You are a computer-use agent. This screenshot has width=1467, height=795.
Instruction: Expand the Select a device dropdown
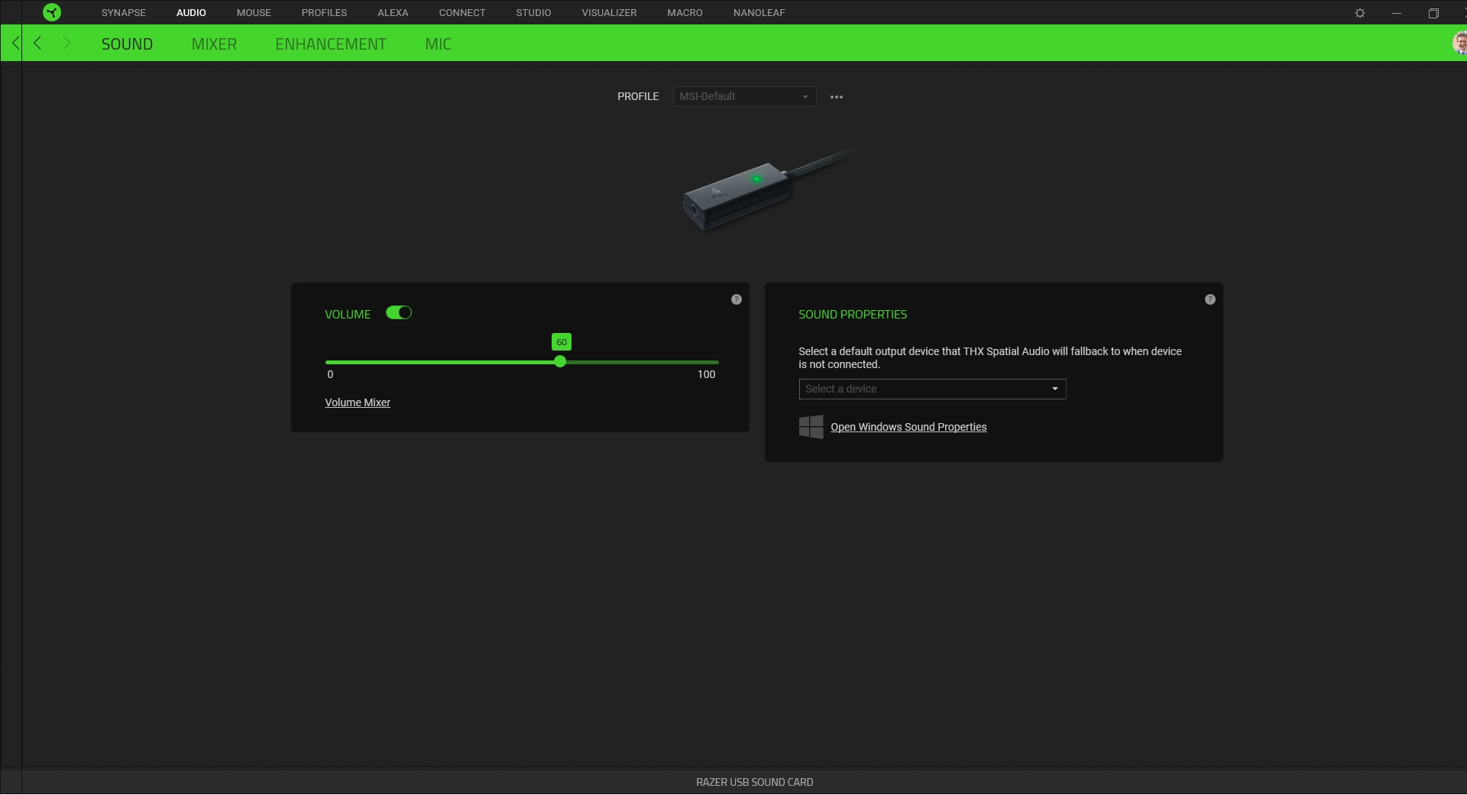[x=932, y=389]
